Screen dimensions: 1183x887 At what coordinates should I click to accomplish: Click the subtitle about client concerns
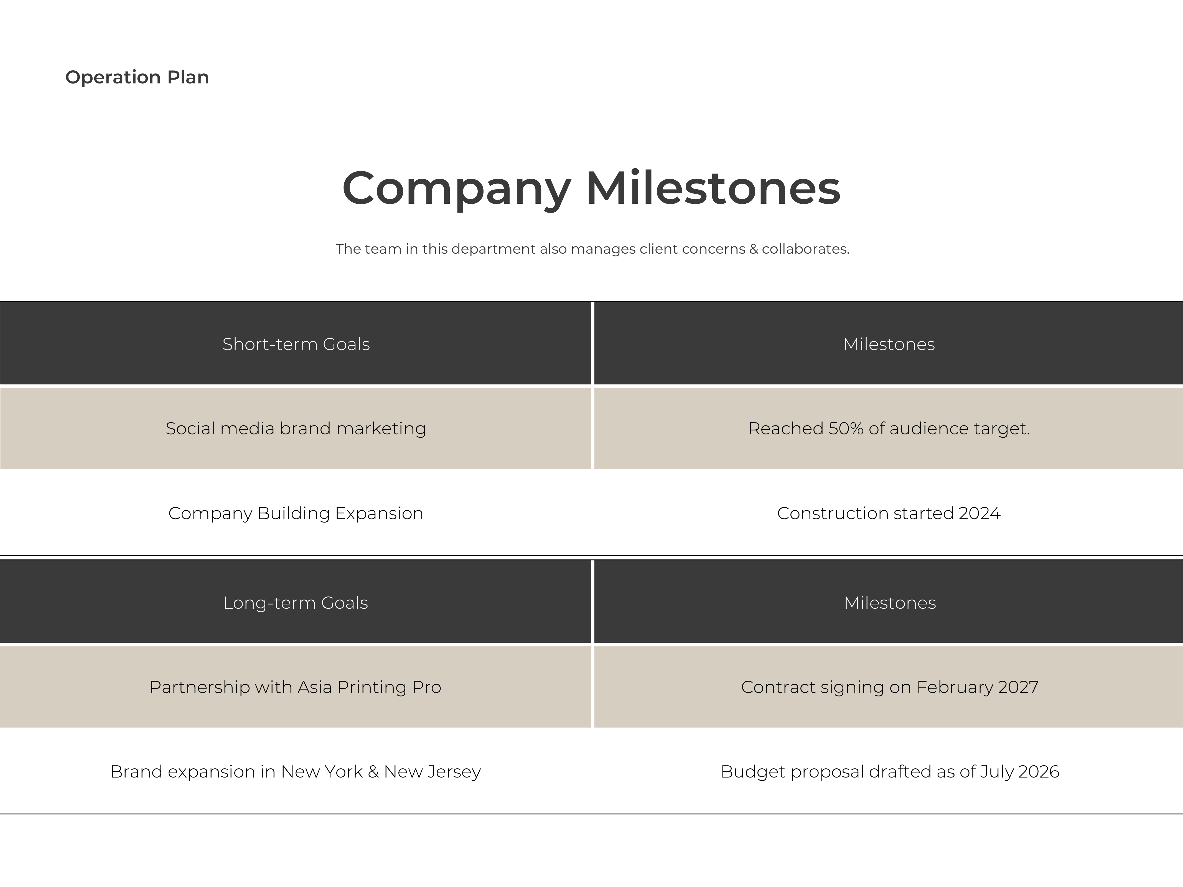pyautogui.click(x=592, y=249)
